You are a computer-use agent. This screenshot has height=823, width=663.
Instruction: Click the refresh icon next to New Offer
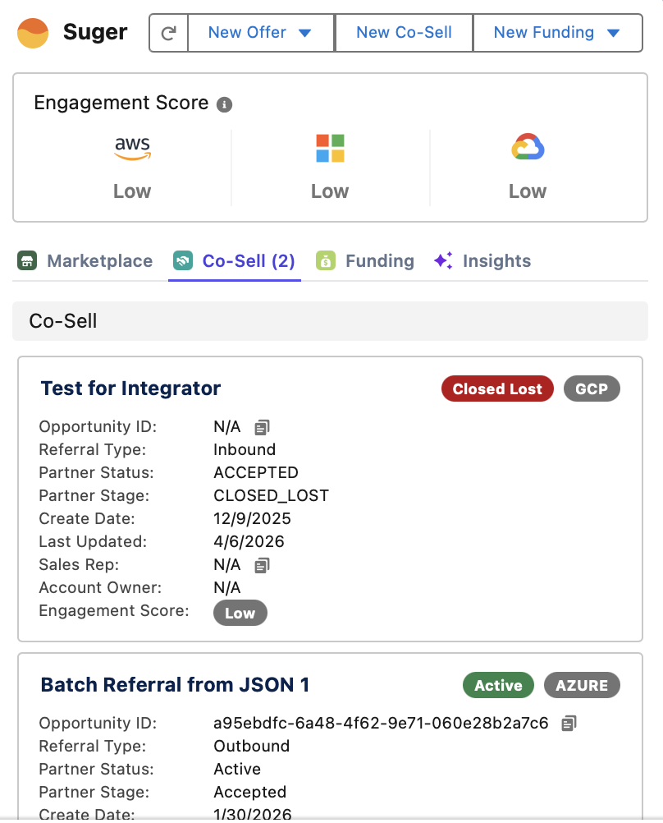click(167, 33)
